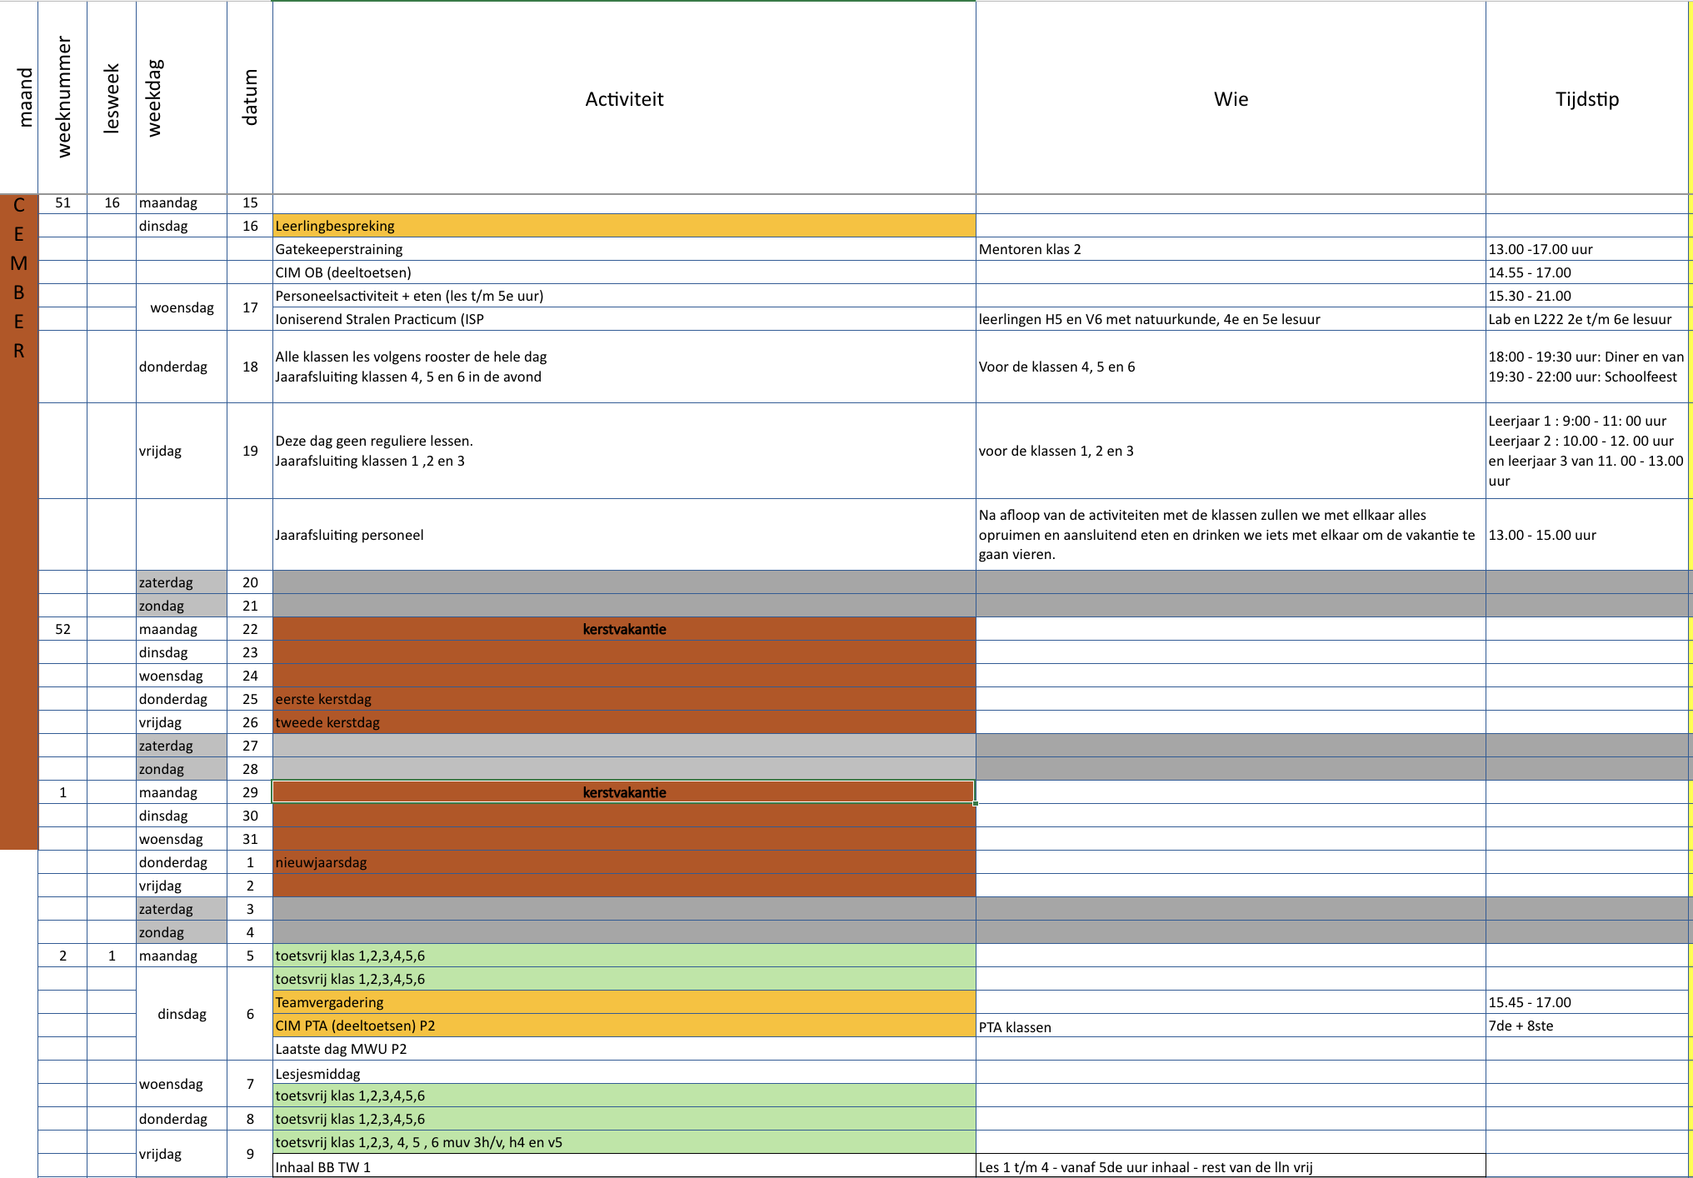
Task: Select the eerste kerstdag cell
Action: click(x=623, y=699)
